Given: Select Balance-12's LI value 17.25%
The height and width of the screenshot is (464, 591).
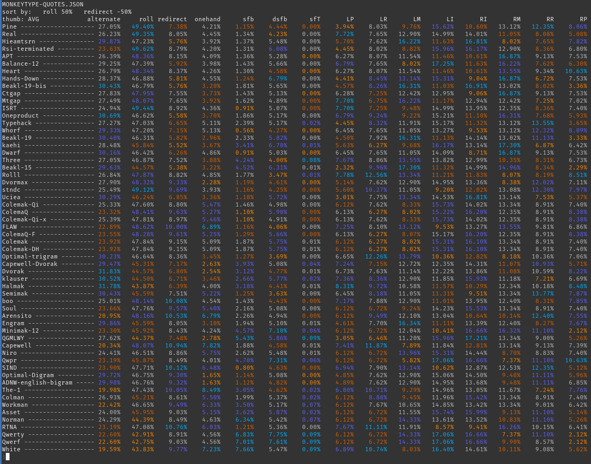Looking at the screenshot, I should pyautogui.click(x=442, y=64).
